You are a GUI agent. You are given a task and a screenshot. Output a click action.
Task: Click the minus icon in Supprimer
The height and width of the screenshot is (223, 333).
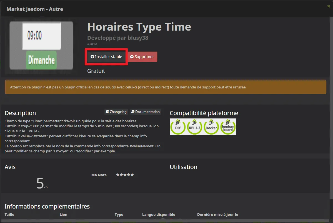pyautogui.click(x=132, y=57)
